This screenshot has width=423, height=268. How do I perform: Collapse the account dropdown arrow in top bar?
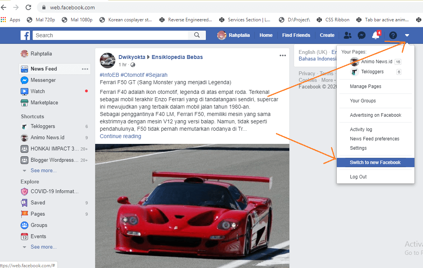point(407,35)
